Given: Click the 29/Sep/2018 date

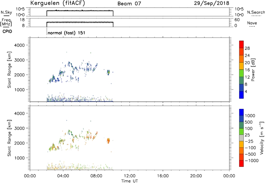Looking at the screenshot, I should 212,3.
